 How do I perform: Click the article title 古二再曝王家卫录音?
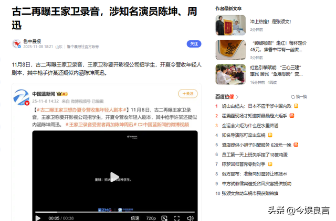(x=104, y=18)
